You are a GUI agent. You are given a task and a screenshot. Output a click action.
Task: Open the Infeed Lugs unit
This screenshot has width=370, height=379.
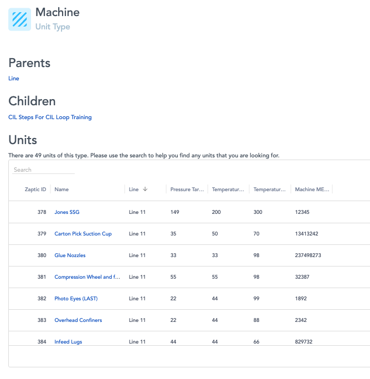coord(68,342)
